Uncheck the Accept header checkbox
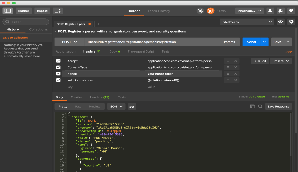This screenshot has width=298, height=172. point(58,61)
